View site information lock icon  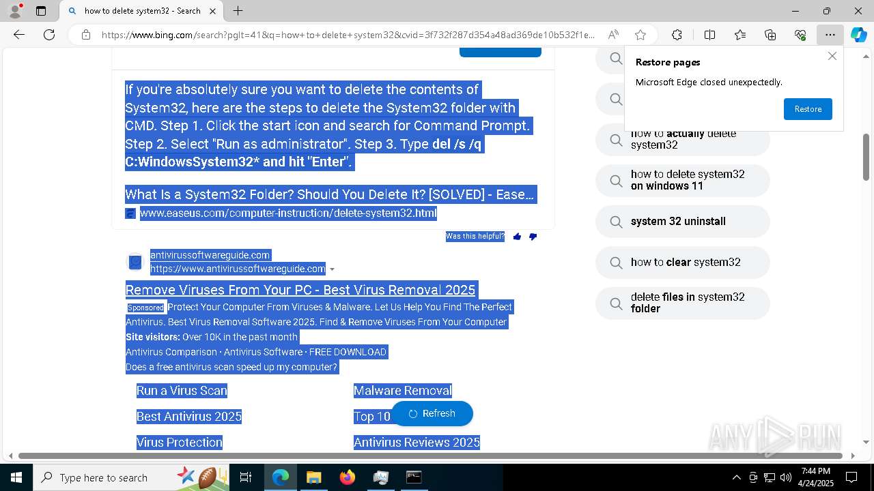point(85,35)
